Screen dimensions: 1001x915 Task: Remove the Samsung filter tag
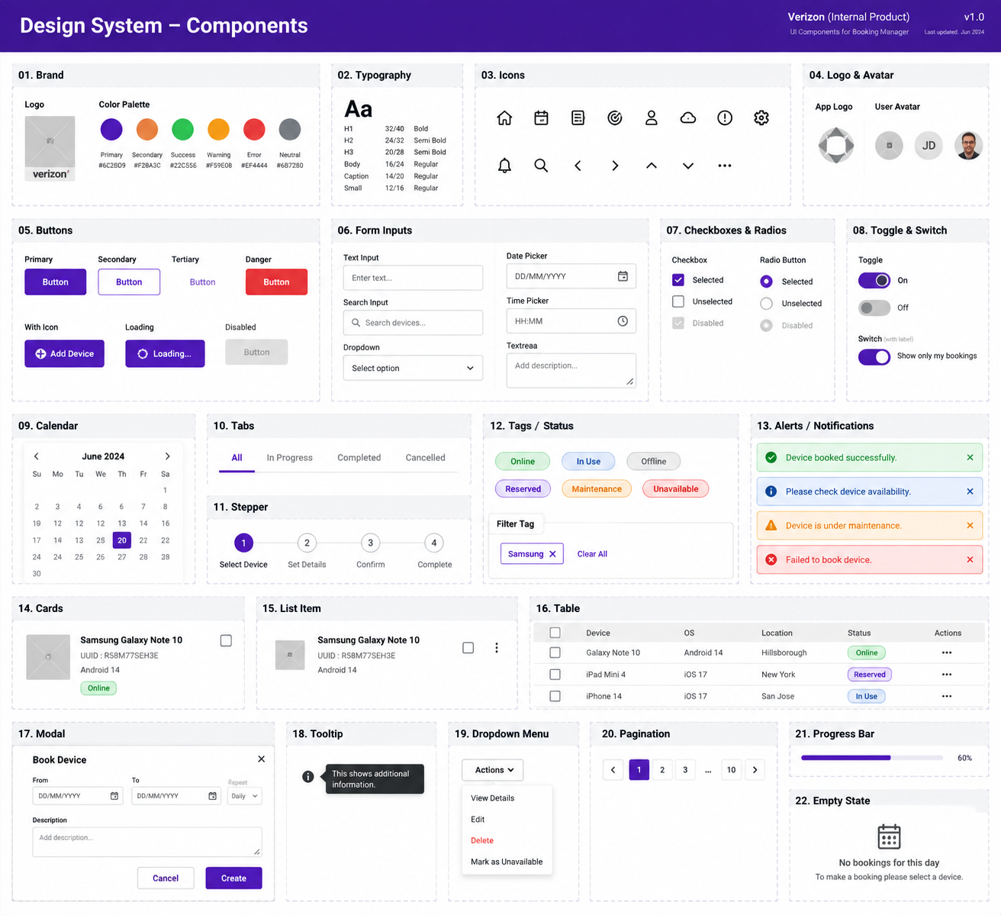point(552,554)
